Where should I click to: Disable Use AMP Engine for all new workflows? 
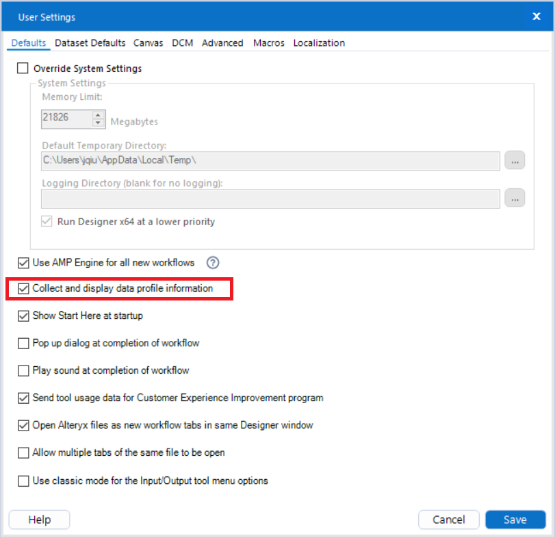tap(23, 263)
